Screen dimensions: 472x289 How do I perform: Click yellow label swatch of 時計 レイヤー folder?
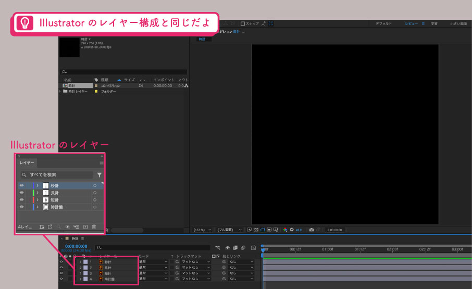tap(96, 92)
